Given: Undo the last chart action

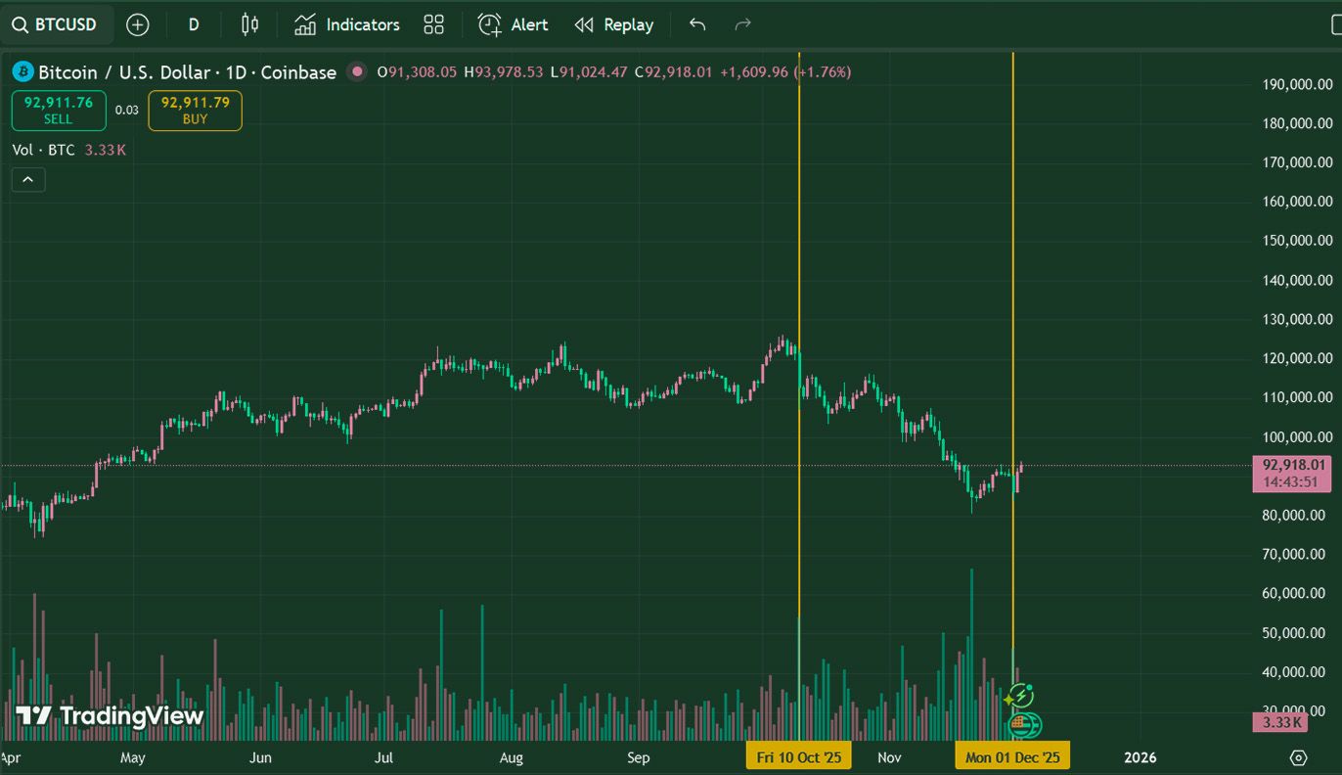Looking at the screenshot, I should coord(696,24).
